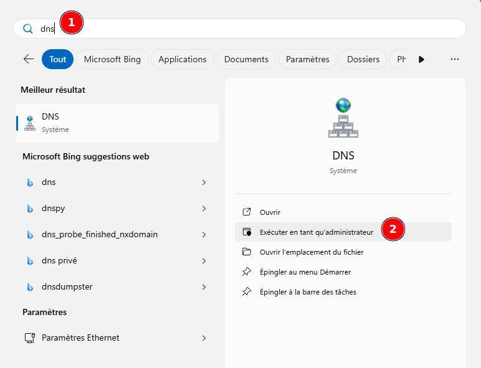Click Bing icon beside dns_probe_finished_nxdomain
The width and height of the screenshot is (481, 368).
coord(30,235)
